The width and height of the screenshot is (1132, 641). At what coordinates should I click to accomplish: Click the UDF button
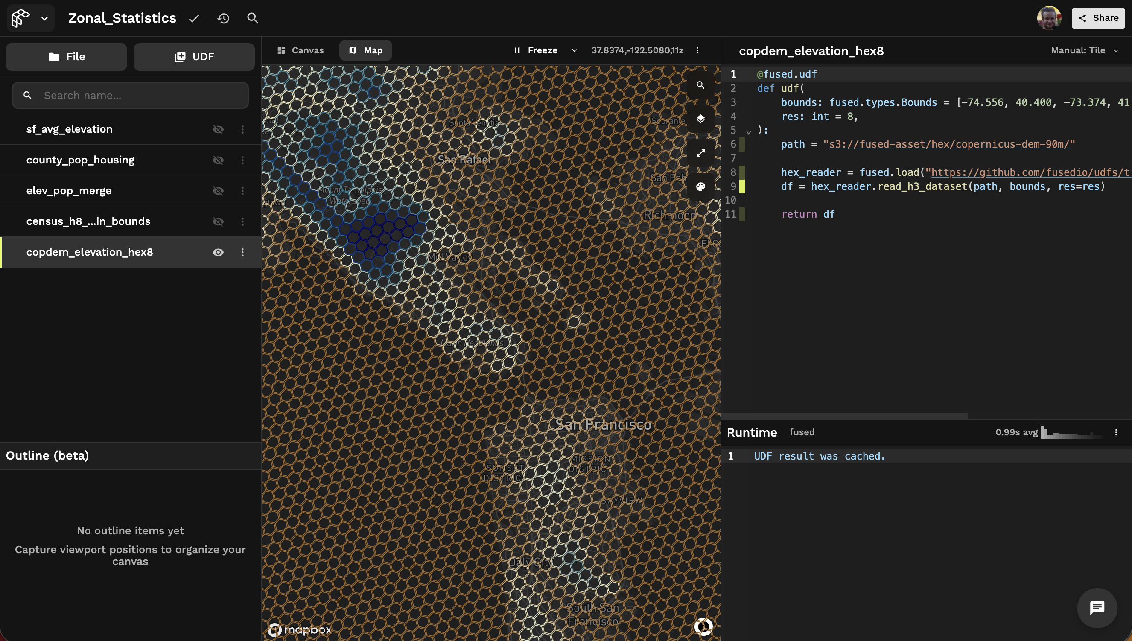pyautogui.click(x=194, y=57)
